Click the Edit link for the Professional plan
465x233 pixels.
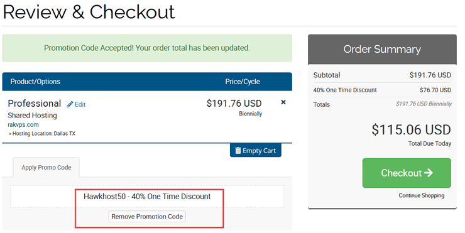(x=80, y=104)
